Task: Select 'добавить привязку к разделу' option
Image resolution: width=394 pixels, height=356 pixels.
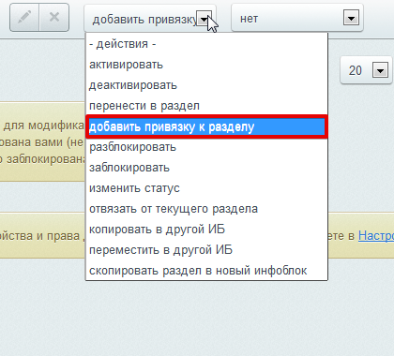Action: pyautogui.click(x=206, y=126)
